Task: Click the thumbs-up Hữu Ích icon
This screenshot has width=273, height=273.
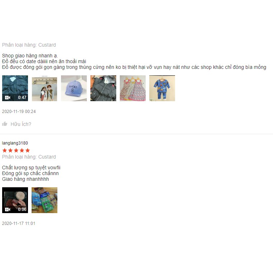Action: (5, 124)
